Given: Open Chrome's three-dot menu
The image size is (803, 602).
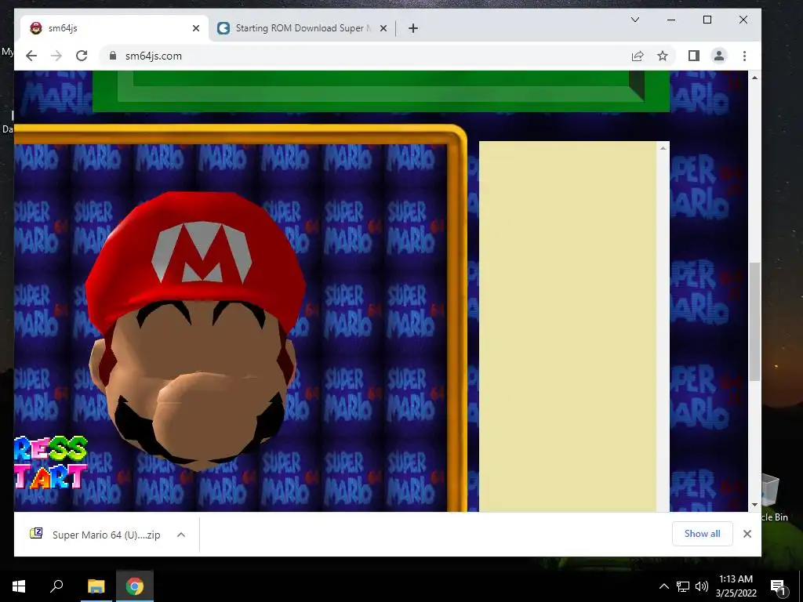Looking at the screenshot, I should click(x=745, y=56).
